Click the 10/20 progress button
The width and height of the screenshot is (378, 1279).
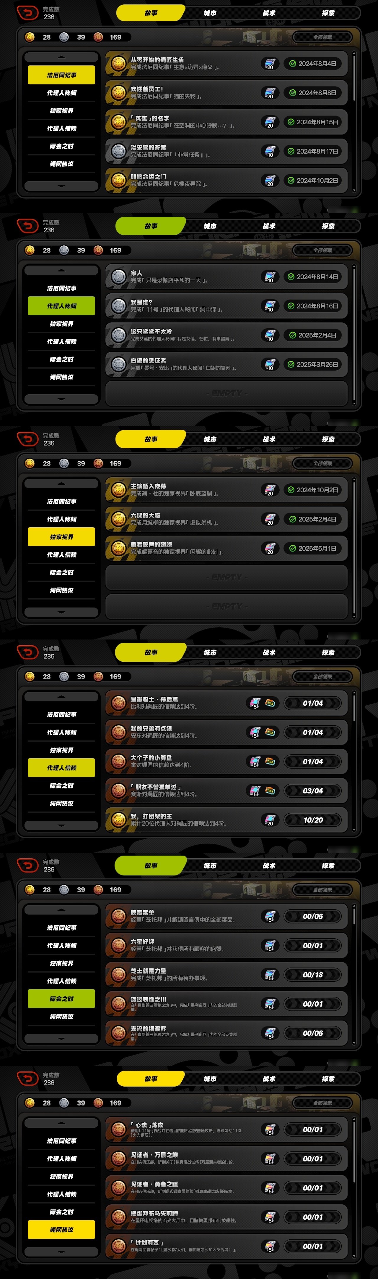tap(313, 820)
